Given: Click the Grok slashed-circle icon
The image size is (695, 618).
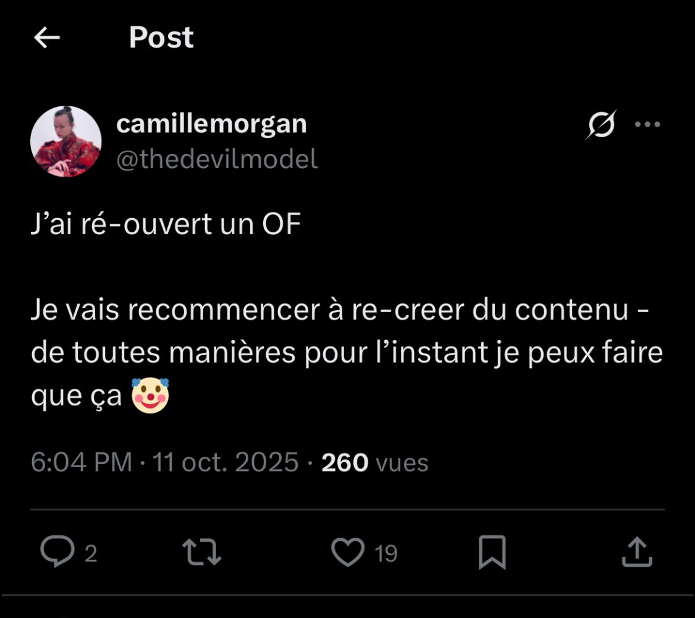Looking at the screenshot, I should [x=600, y=125].
